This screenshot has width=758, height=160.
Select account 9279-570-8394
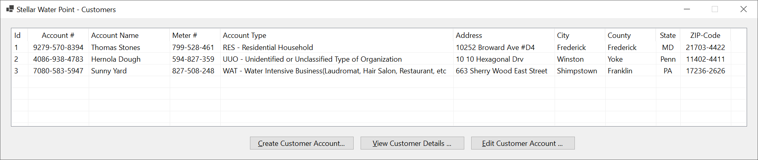pos(58,47)
